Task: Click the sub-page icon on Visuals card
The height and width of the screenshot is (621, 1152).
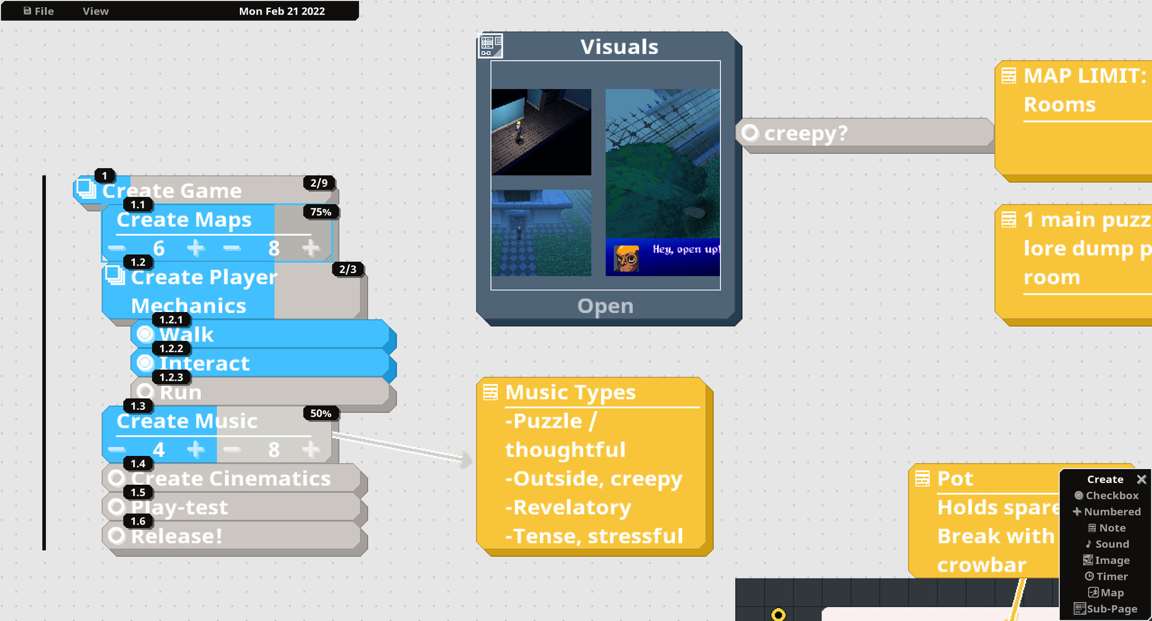Action: click(490, 46)
